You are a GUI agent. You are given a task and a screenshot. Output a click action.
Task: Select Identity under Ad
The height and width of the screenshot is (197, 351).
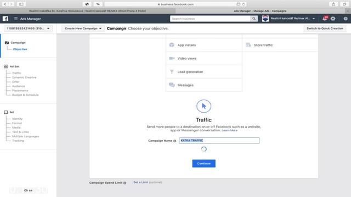(x=17, y=119)
